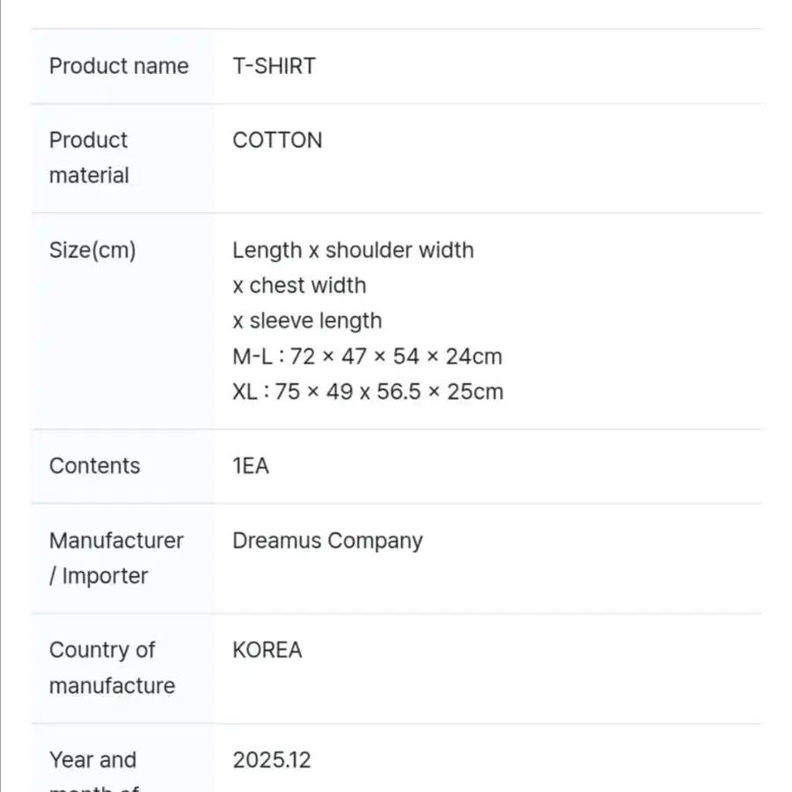The height and width of the screenshot is (792, 792).
Task: Click the 'Country of manufacture' row label
Action: click(x=112, y=668)
